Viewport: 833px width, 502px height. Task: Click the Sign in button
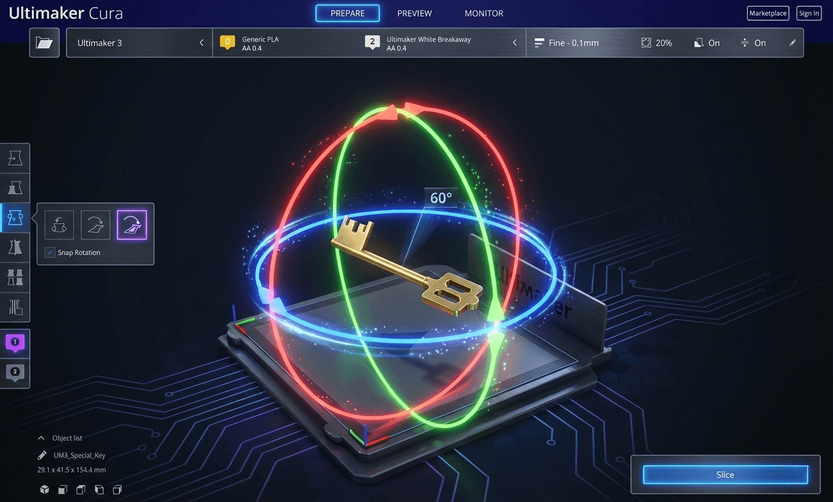[x=809, y=13]
